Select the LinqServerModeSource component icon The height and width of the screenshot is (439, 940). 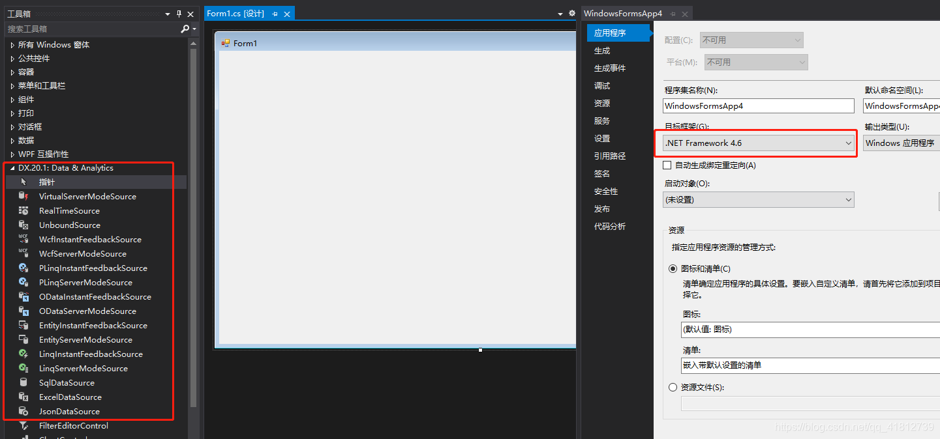coord(23,368)
